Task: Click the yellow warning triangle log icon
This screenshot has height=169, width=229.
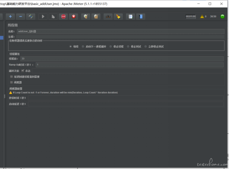Action: [x=202, y=17]
